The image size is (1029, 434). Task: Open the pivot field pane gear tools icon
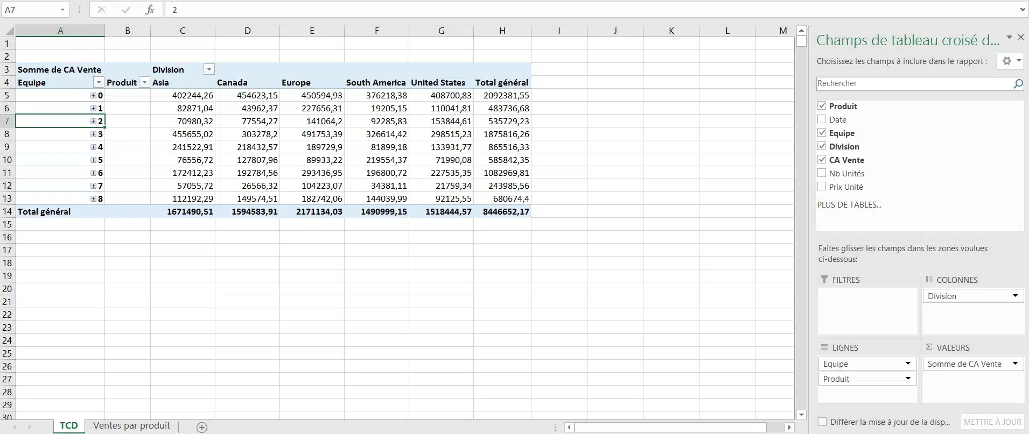pyautogui.click(x=1010, y=61)
